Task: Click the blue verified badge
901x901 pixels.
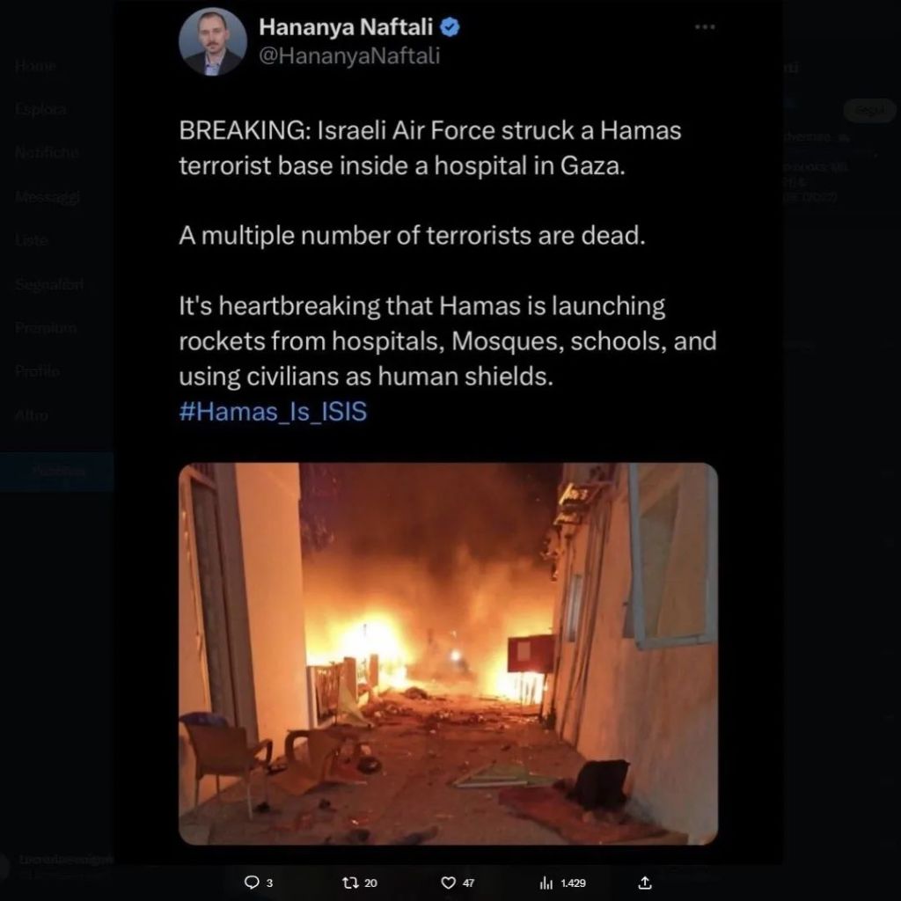Action: 450,27
